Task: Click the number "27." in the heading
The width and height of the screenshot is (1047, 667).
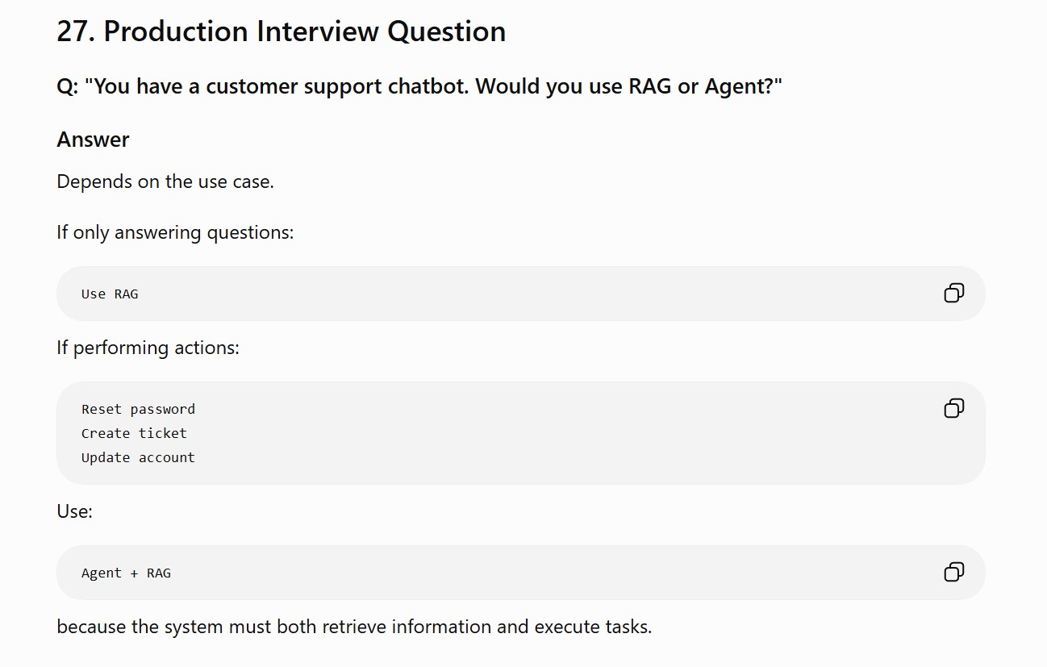Action: click(76, 31)
